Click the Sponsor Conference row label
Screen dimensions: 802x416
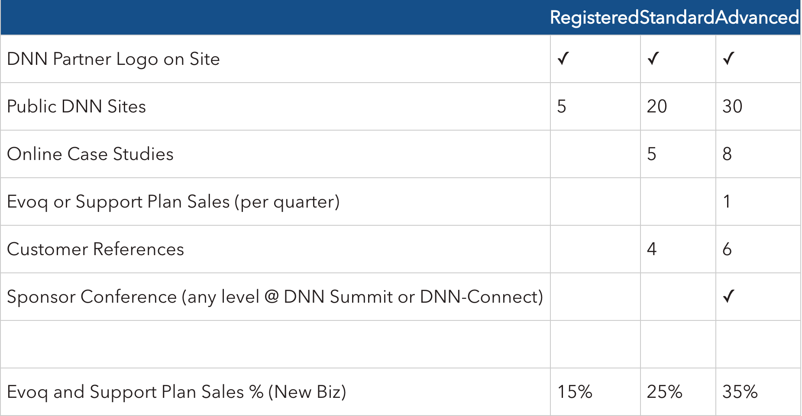275,297
